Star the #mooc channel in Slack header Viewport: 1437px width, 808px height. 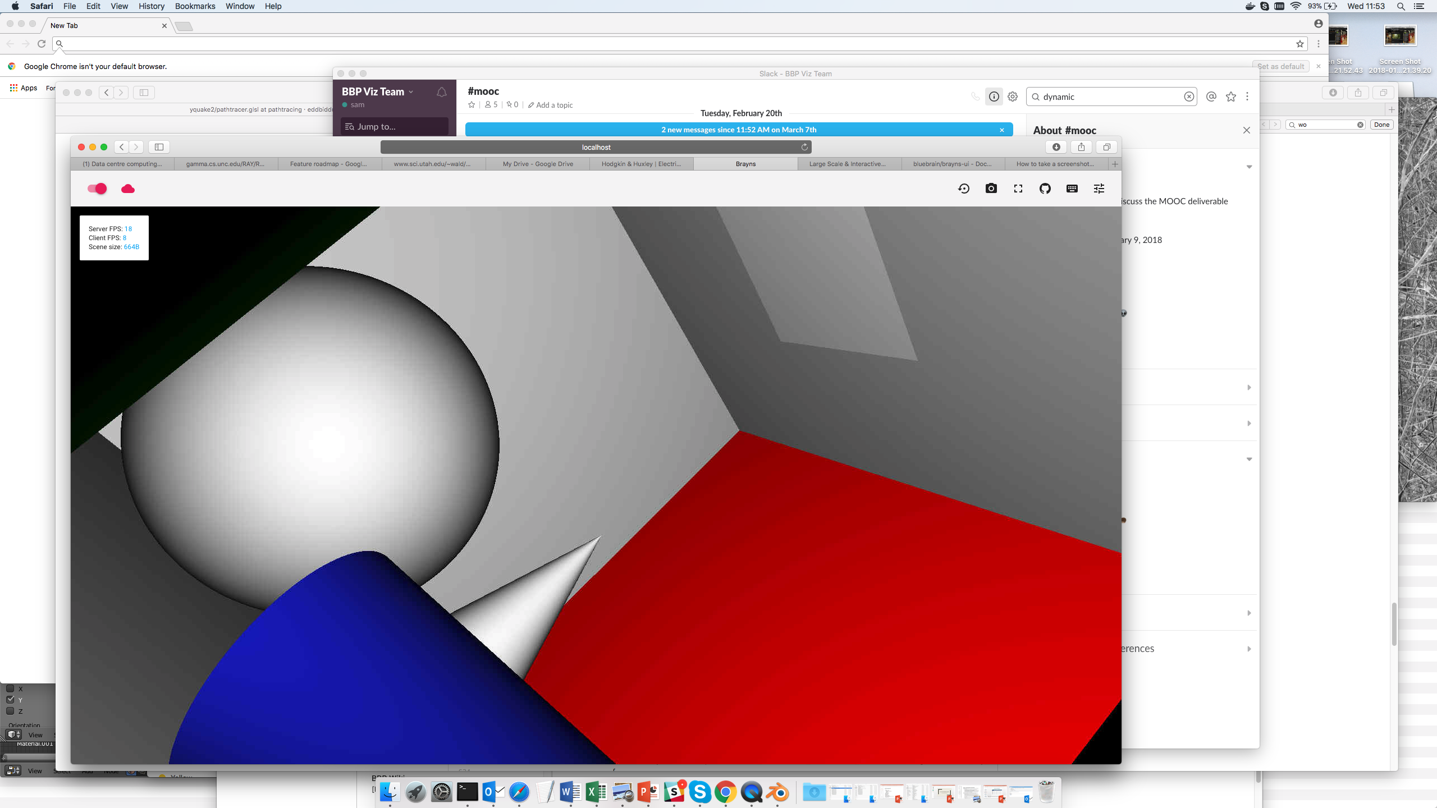[472, 105]
